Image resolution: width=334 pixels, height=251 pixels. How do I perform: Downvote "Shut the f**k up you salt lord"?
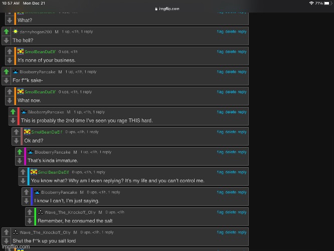6,241
